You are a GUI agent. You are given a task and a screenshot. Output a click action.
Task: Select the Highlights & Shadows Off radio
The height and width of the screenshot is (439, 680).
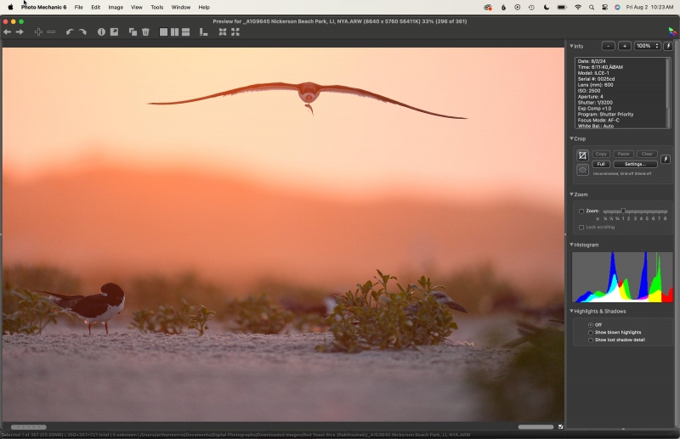[590, 325]
